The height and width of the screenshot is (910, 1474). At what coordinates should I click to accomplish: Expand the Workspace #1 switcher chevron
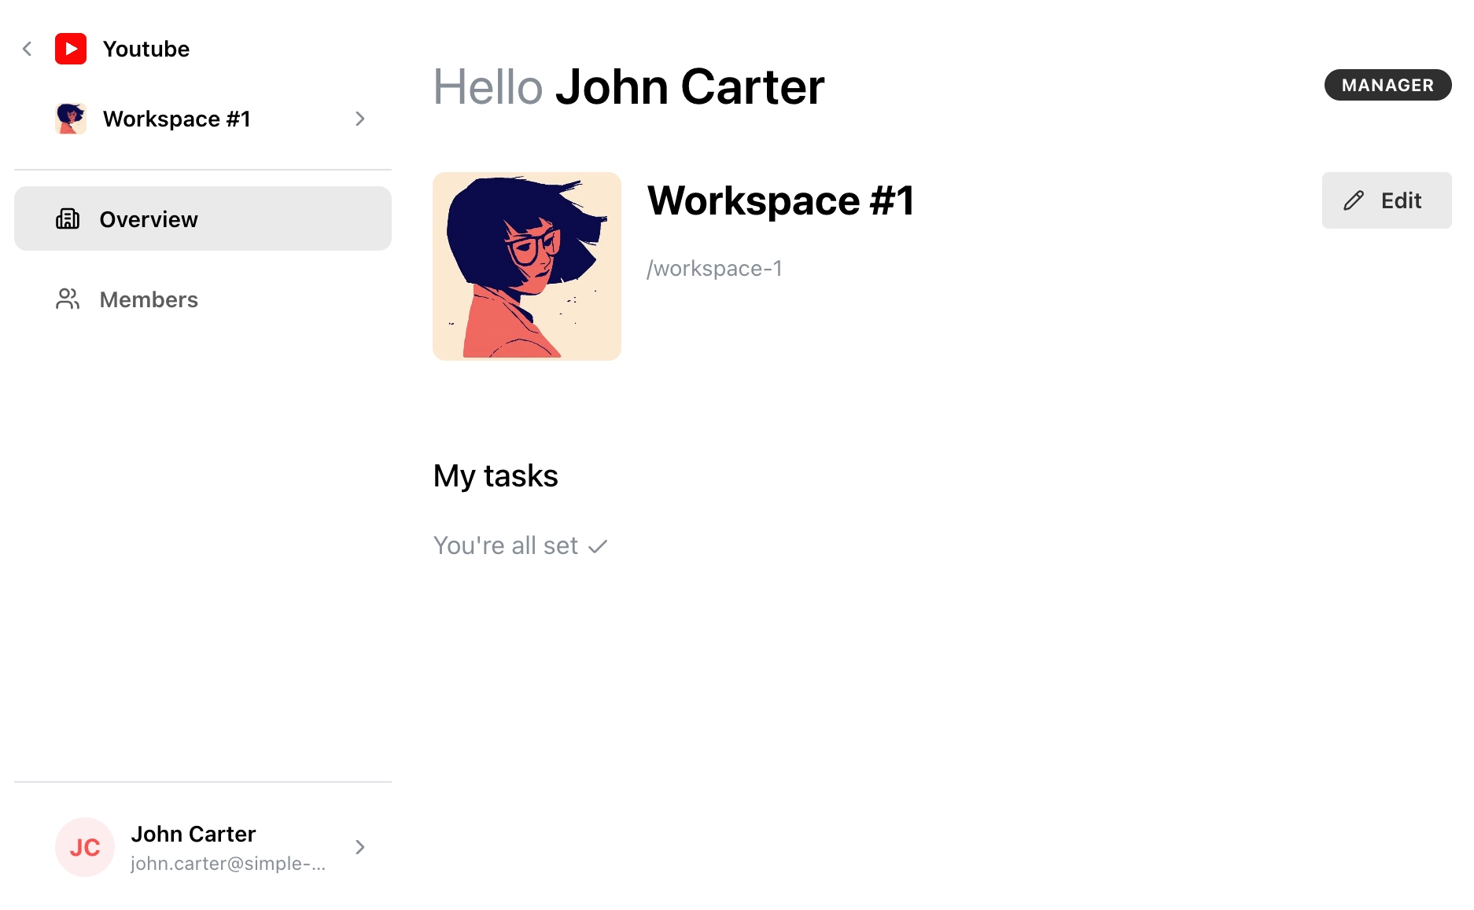coord(359,119)
